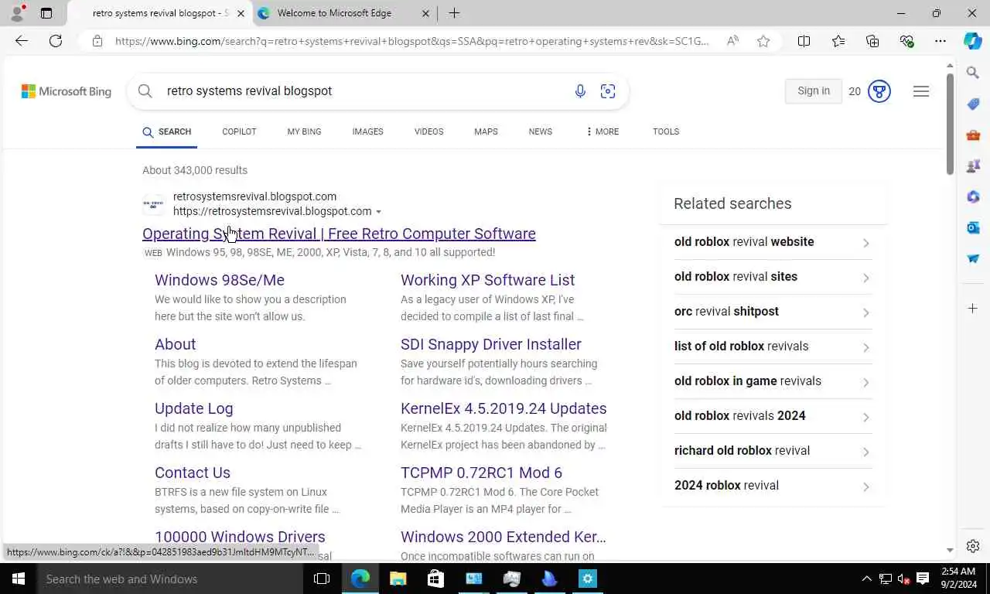The image size is (990, 594).
Task: Search using voice microphone icon
Action: point(580,91)
